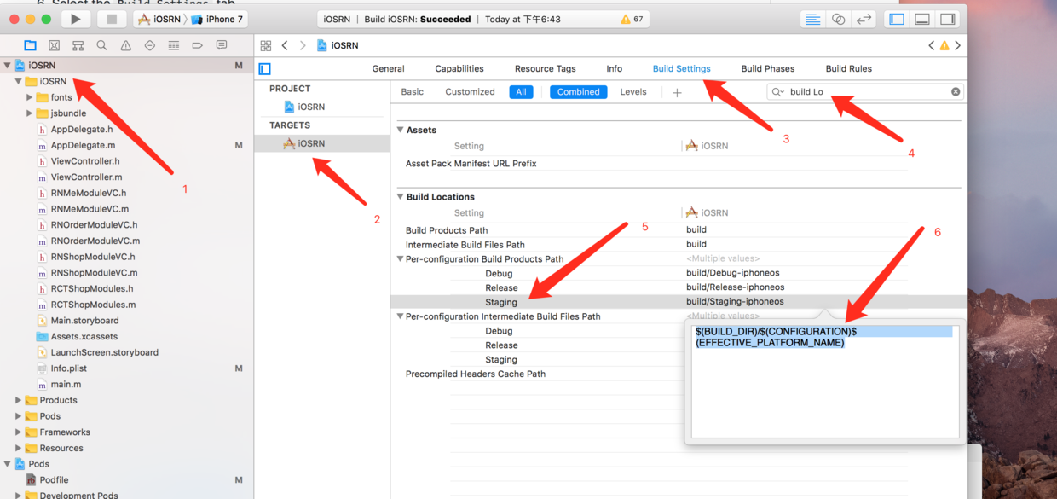This screenshot has width=1057, height=499.
Task: Open Main.storyboard file
Action: pos(84,321)
